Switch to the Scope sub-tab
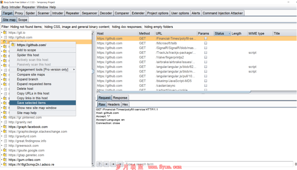 tap(23, 20)
